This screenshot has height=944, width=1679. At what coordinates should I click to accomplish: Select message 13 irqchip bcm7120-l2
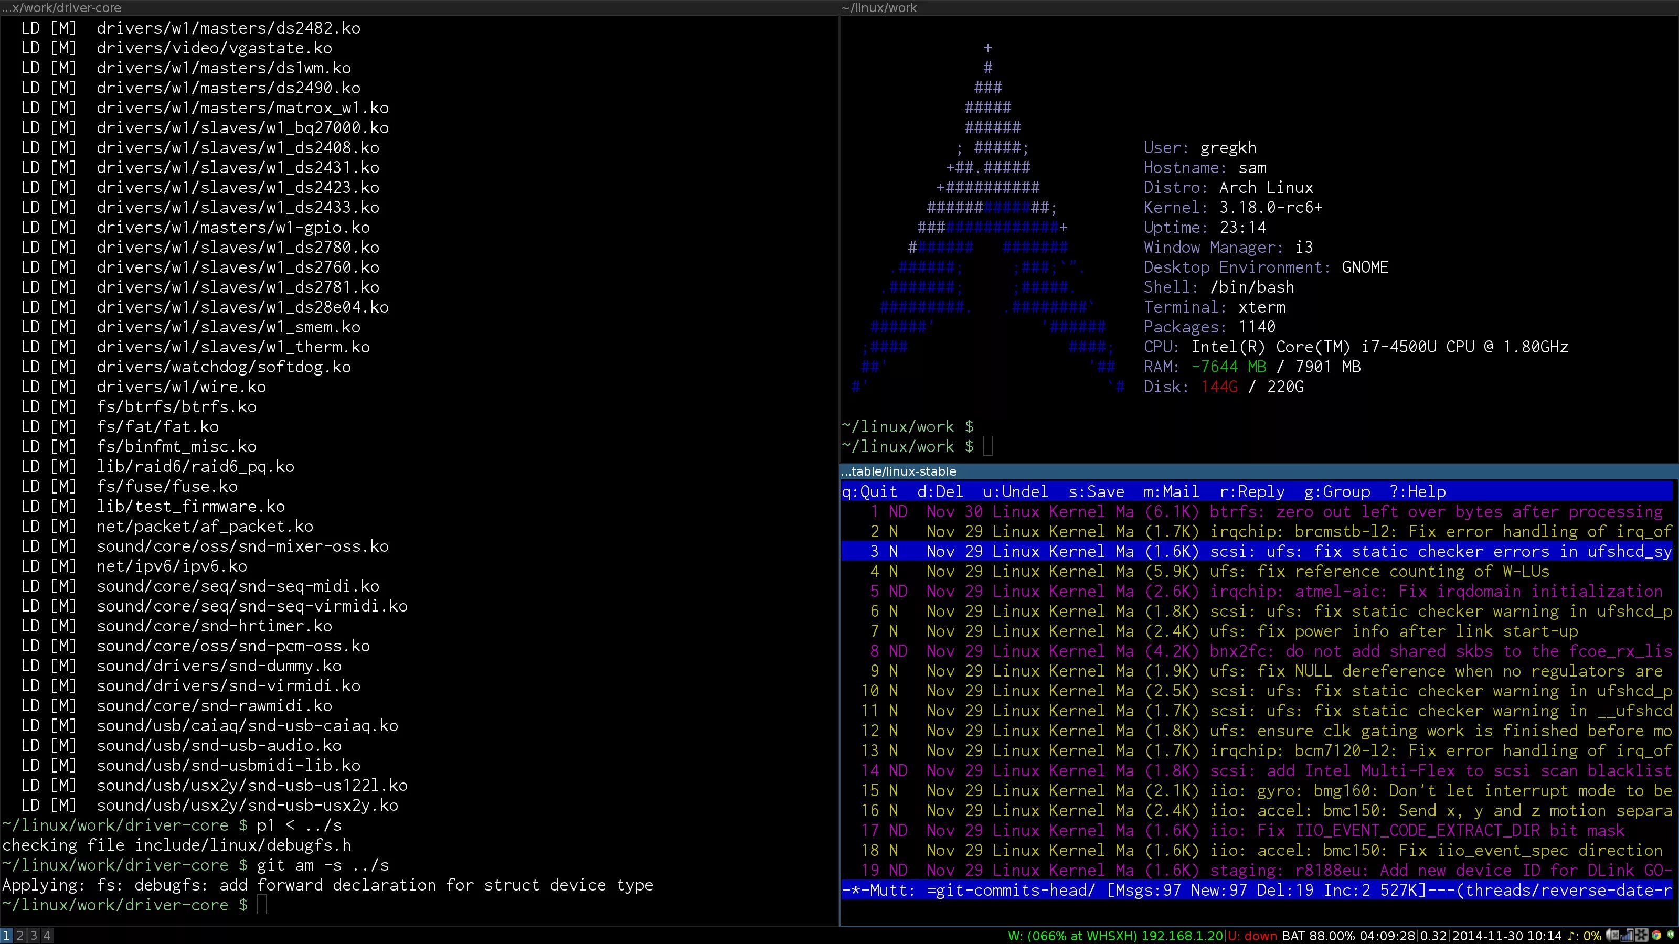pos(1257,751)
